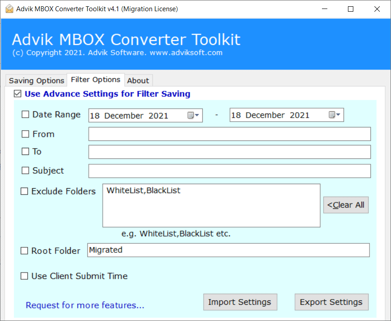Click the Root Folder field containing Migrated

point(228,250)
